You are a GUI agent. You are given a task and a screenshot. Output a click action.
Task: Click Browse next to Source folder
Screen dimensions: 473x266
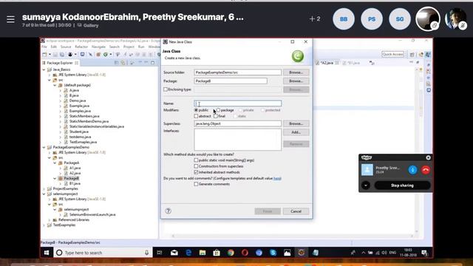pos(296,72)
